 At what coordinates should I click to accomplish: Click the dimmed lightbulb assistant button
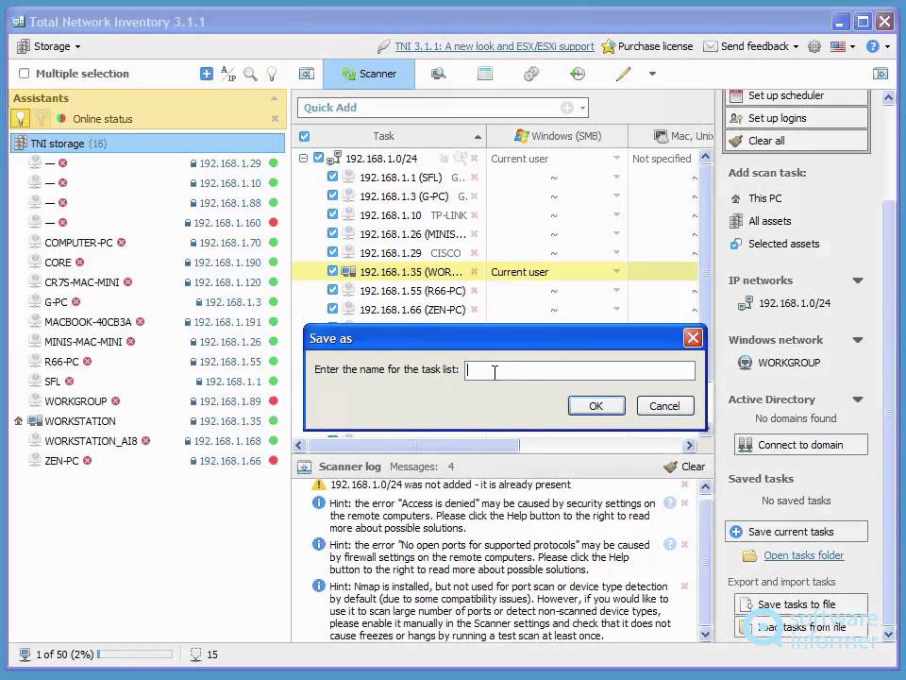tap(41, 119)
